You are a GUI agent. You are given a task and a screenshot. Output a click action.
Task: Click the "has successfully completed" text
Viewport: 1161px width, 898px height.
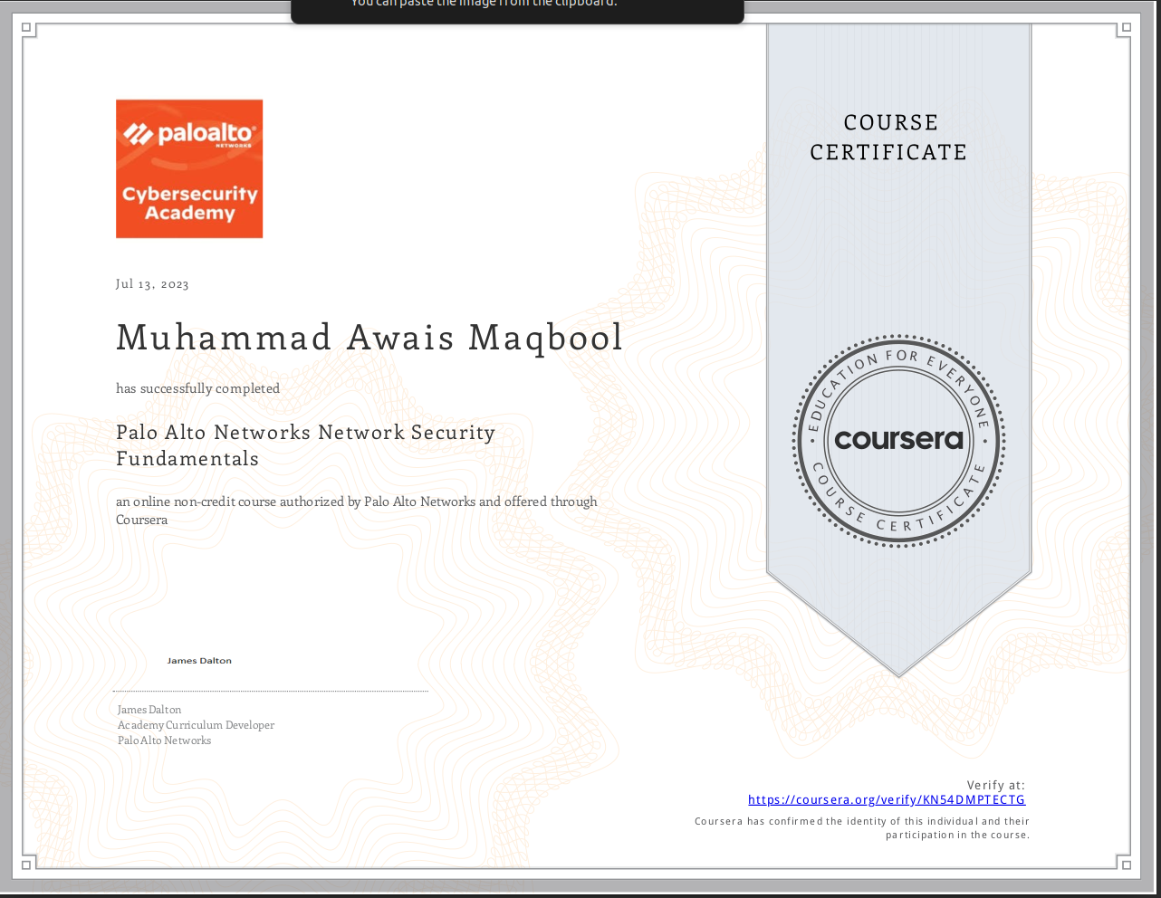coord(197,388)
